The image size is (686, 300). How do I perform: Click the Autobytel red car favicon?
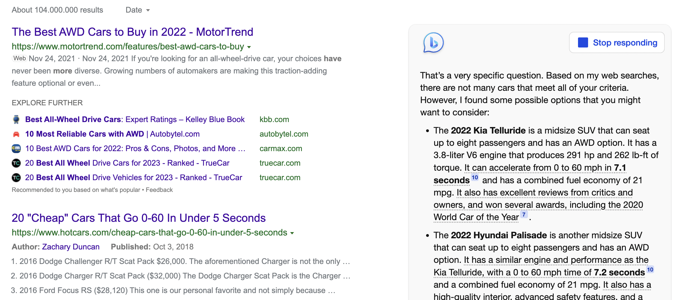[16, 134]
